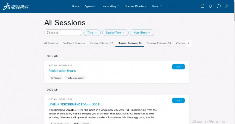235x124 pixels.
Task: Go to Sponsor Directory
Action: click(135, 6)
